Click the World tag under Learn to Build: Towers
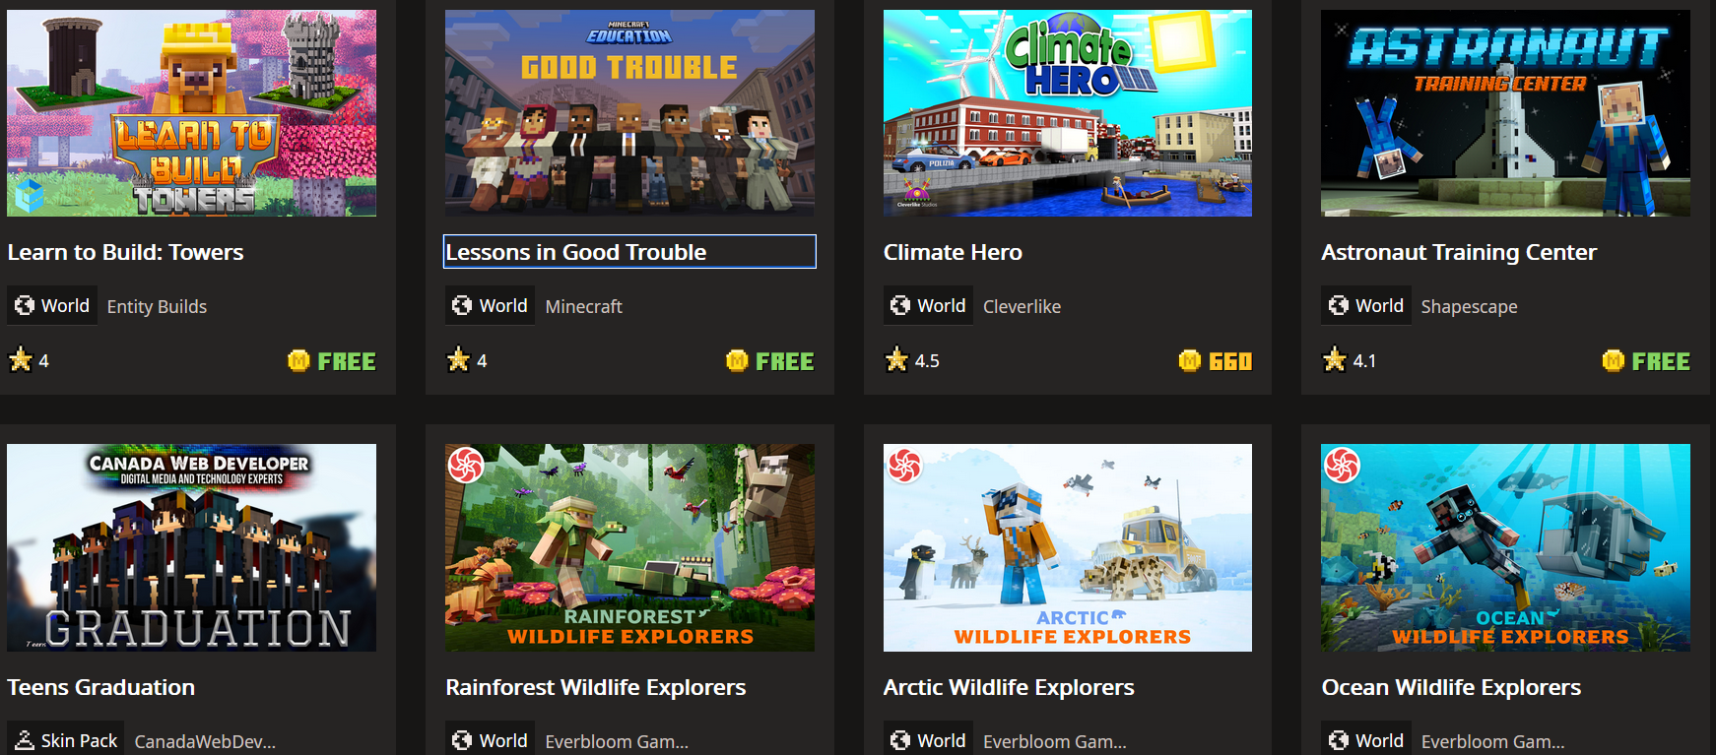The width and height of the screenshot is (1716, 755). coord(52,306)
